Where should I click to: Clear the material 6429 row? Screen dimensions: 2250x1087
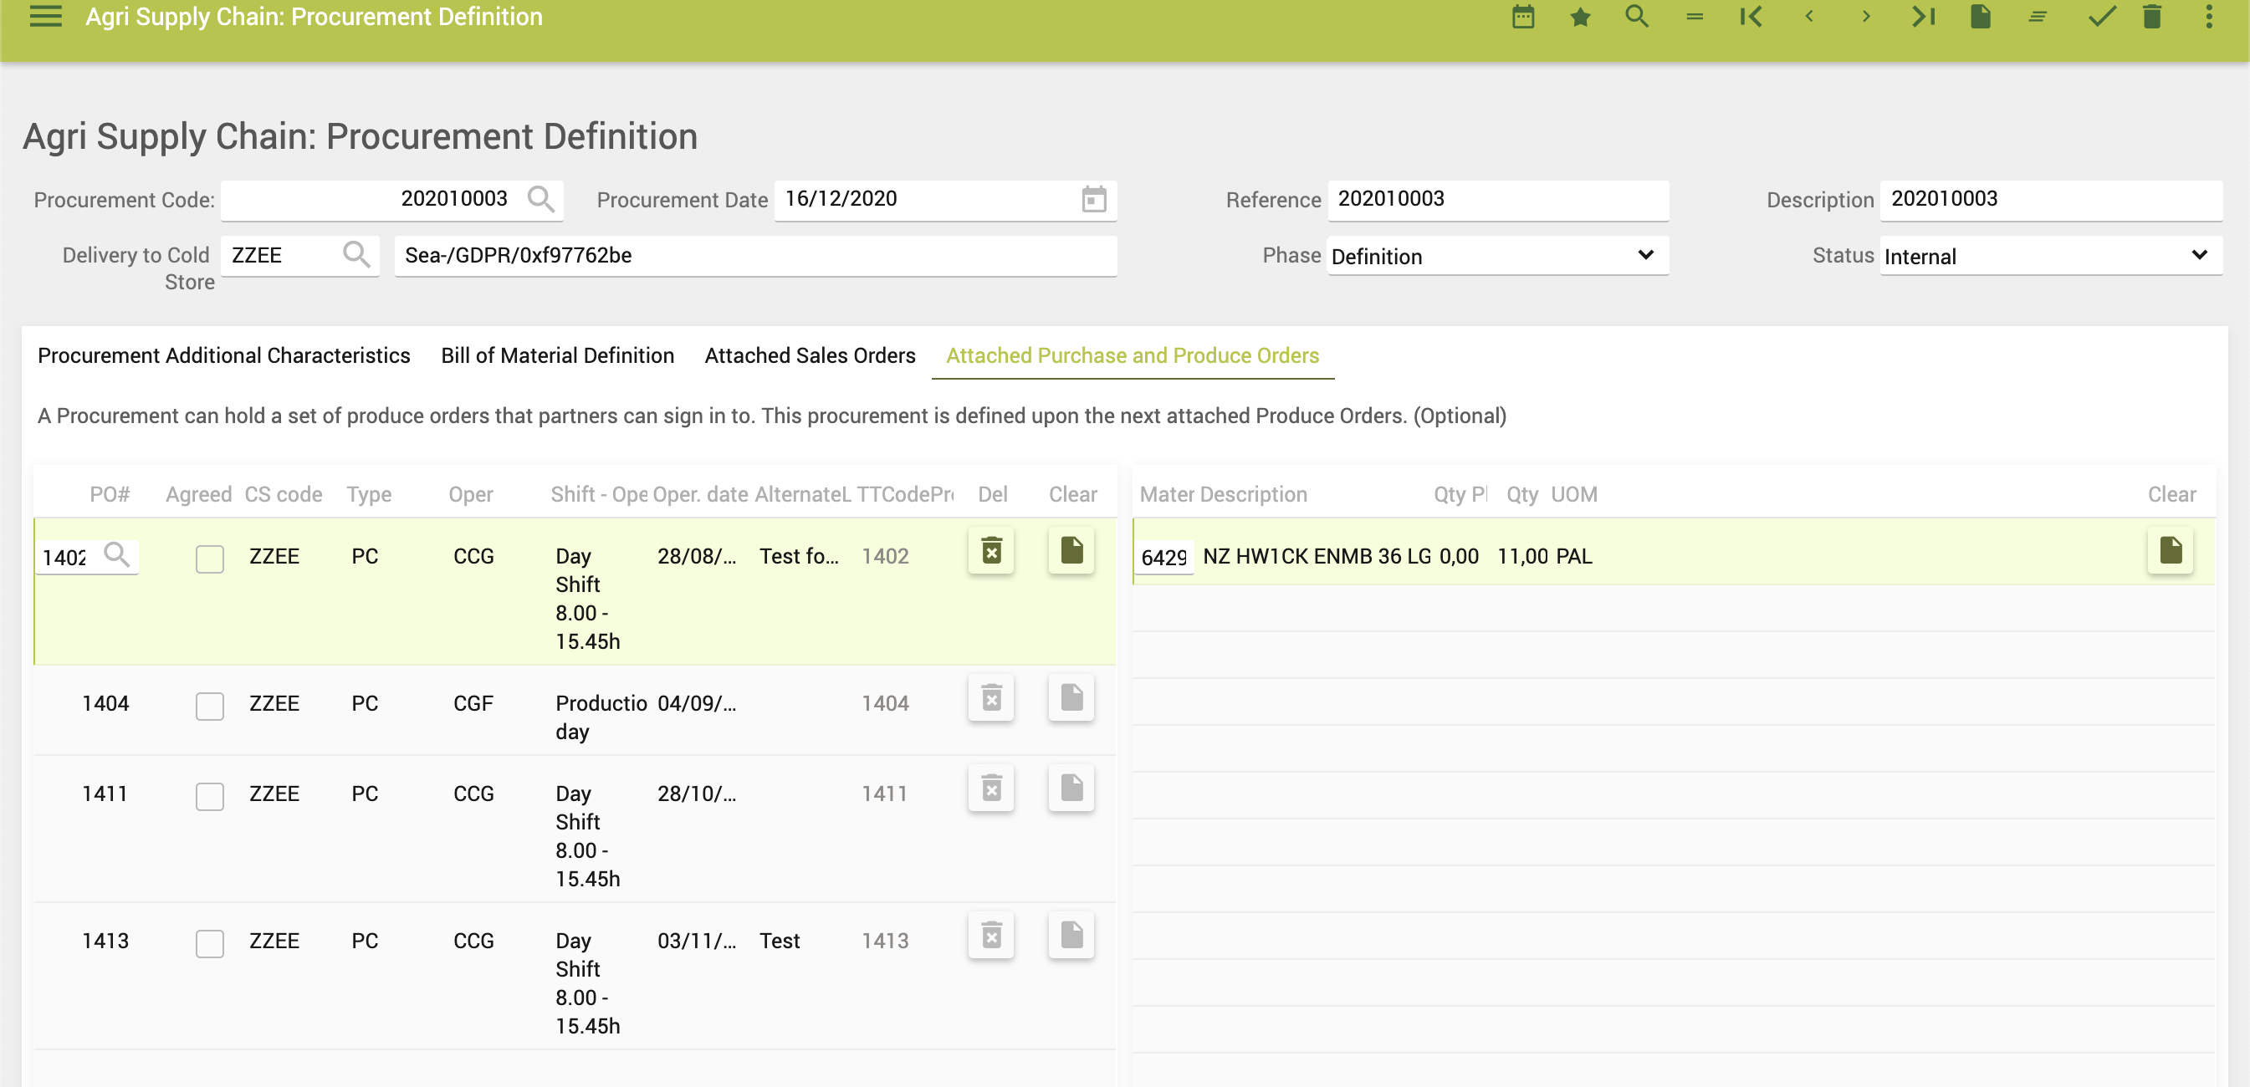click(2171, 550)
